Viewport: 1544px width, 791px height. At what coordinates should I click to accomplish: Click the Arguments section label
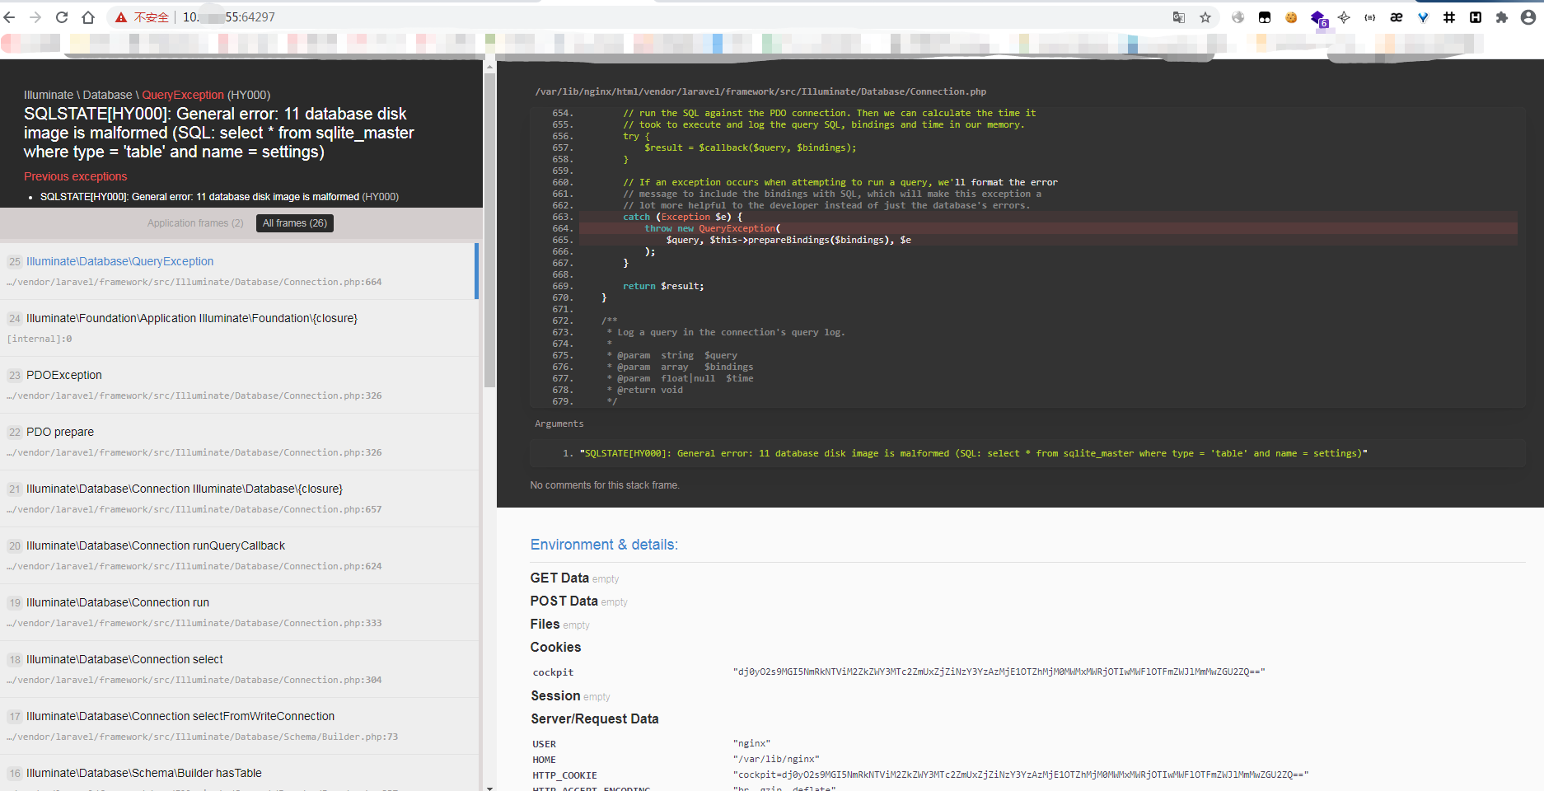pyautogui.click(x=559, y=424)
